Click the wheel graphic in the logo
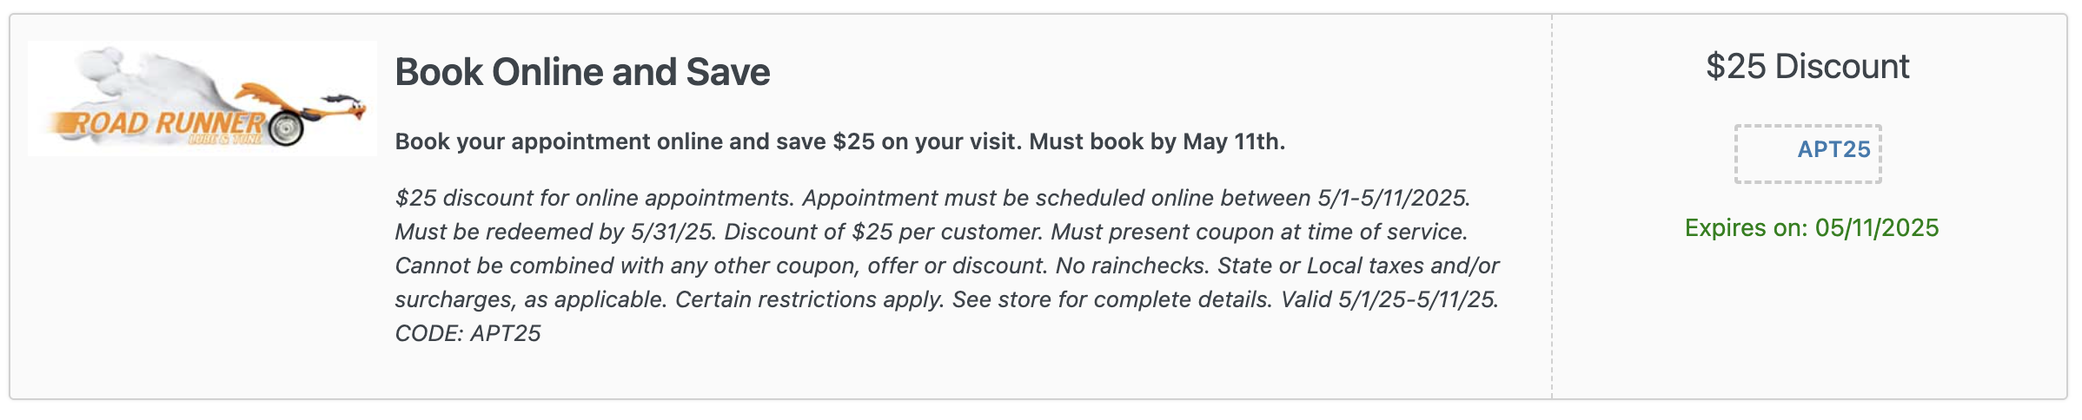 [286, 129]
